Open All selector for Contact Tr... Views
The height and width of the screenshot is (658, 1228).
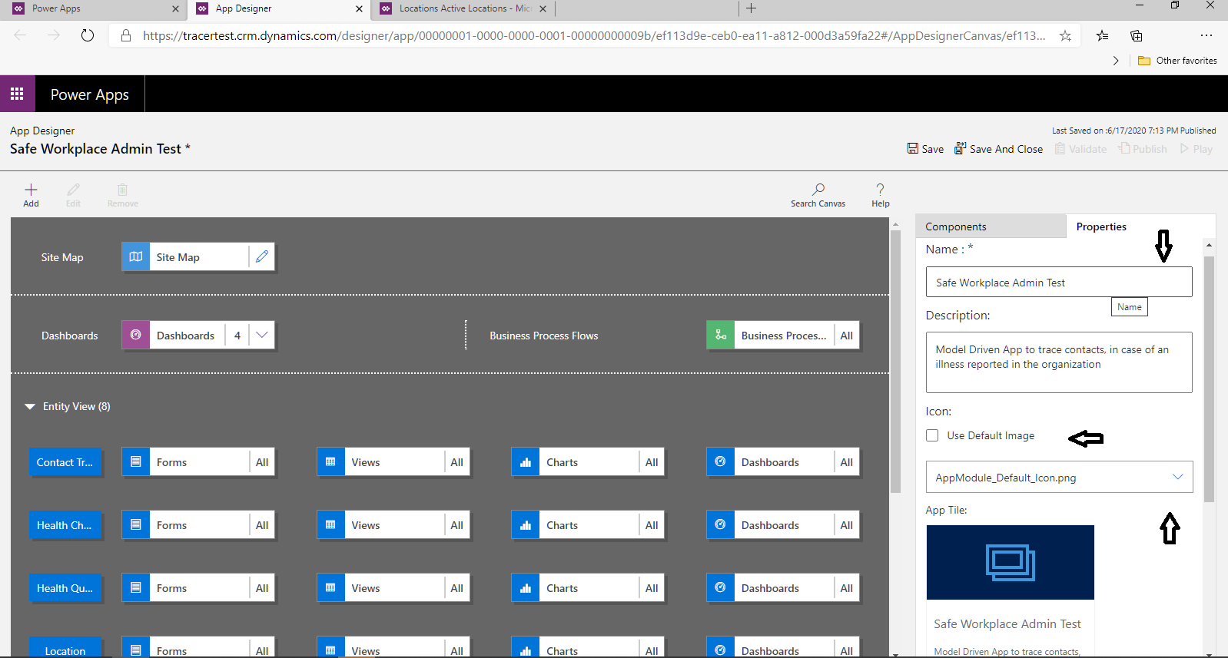(456, 461)
